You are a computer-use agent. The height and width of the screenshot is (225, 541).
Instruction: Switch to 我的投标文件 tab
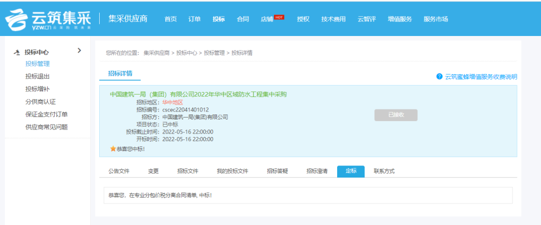(x=232, y=171)
